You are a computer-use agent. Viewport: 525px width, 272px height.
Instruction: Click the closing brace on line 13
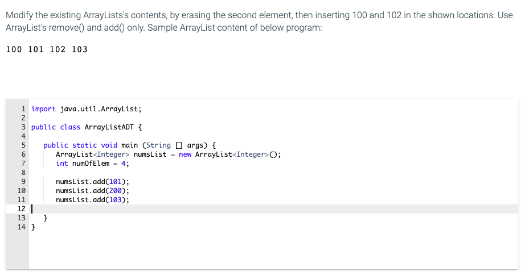pyautogui.click(x=46, y=218)
